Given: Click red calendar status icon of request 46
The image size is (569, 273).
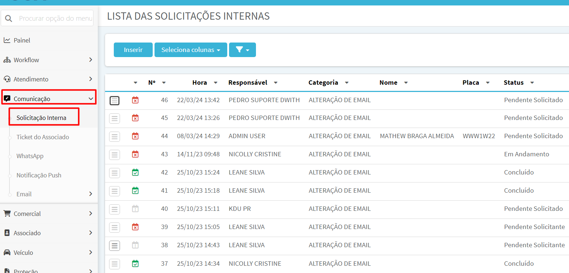Looking at the screenshot, I should click(135, 100).
